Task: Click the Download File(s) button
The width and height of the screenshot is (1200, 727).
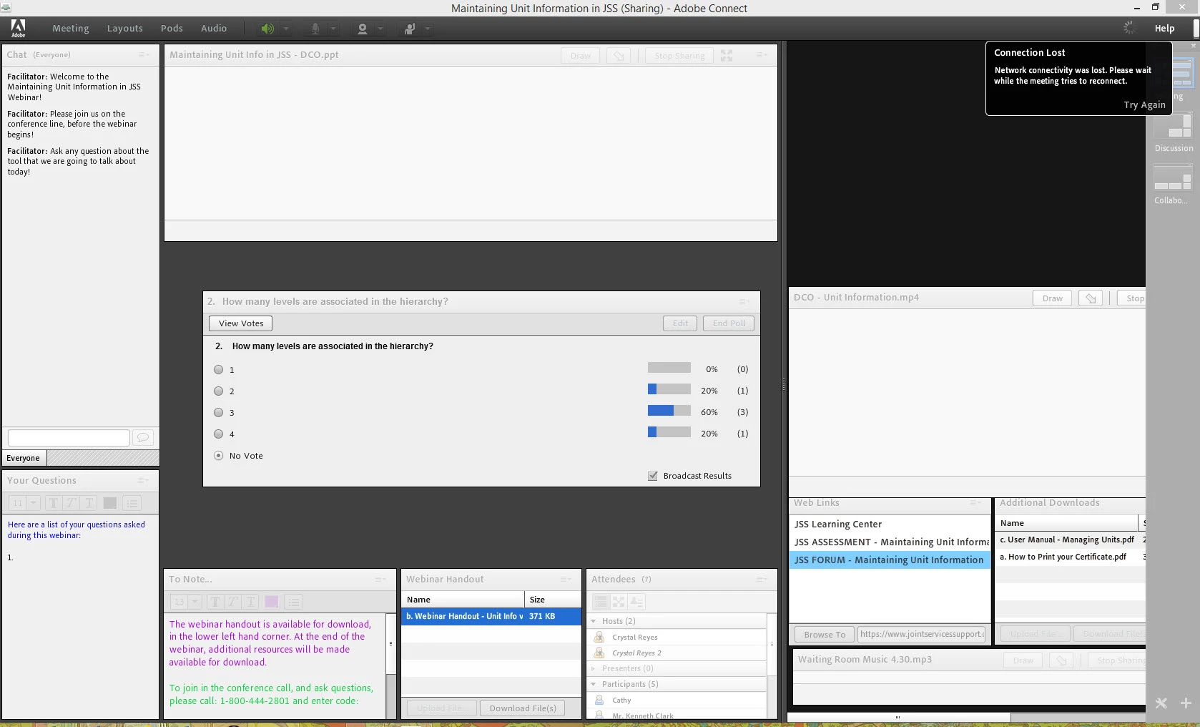Action: 523,708
